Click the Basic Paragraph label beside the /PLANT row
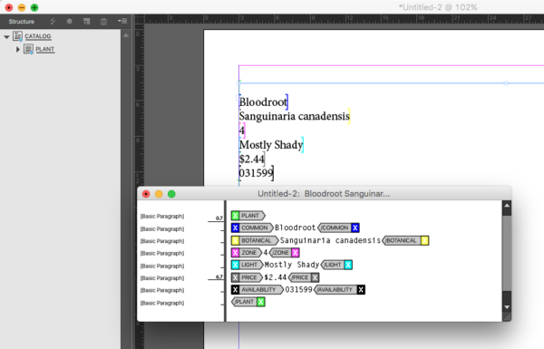 coord(162,303)
